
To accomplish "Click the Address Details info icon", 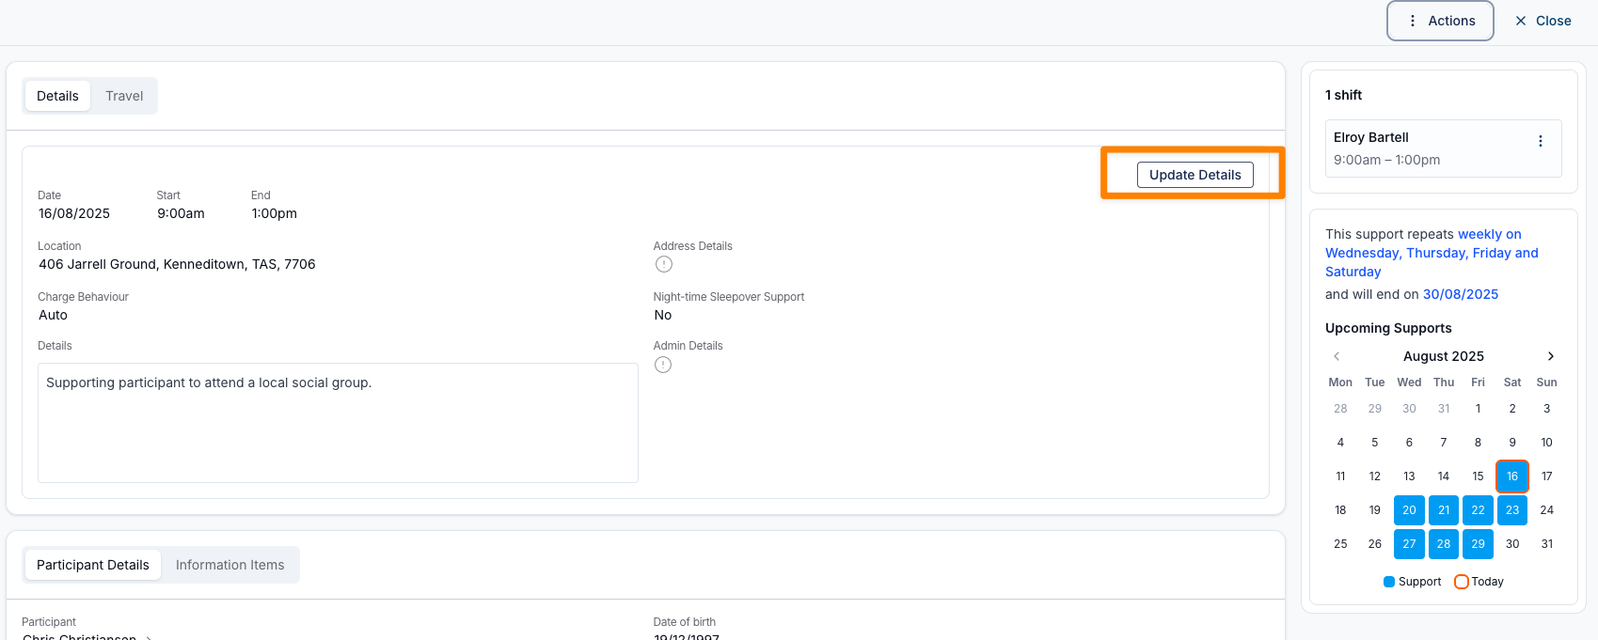I will 663,264.
